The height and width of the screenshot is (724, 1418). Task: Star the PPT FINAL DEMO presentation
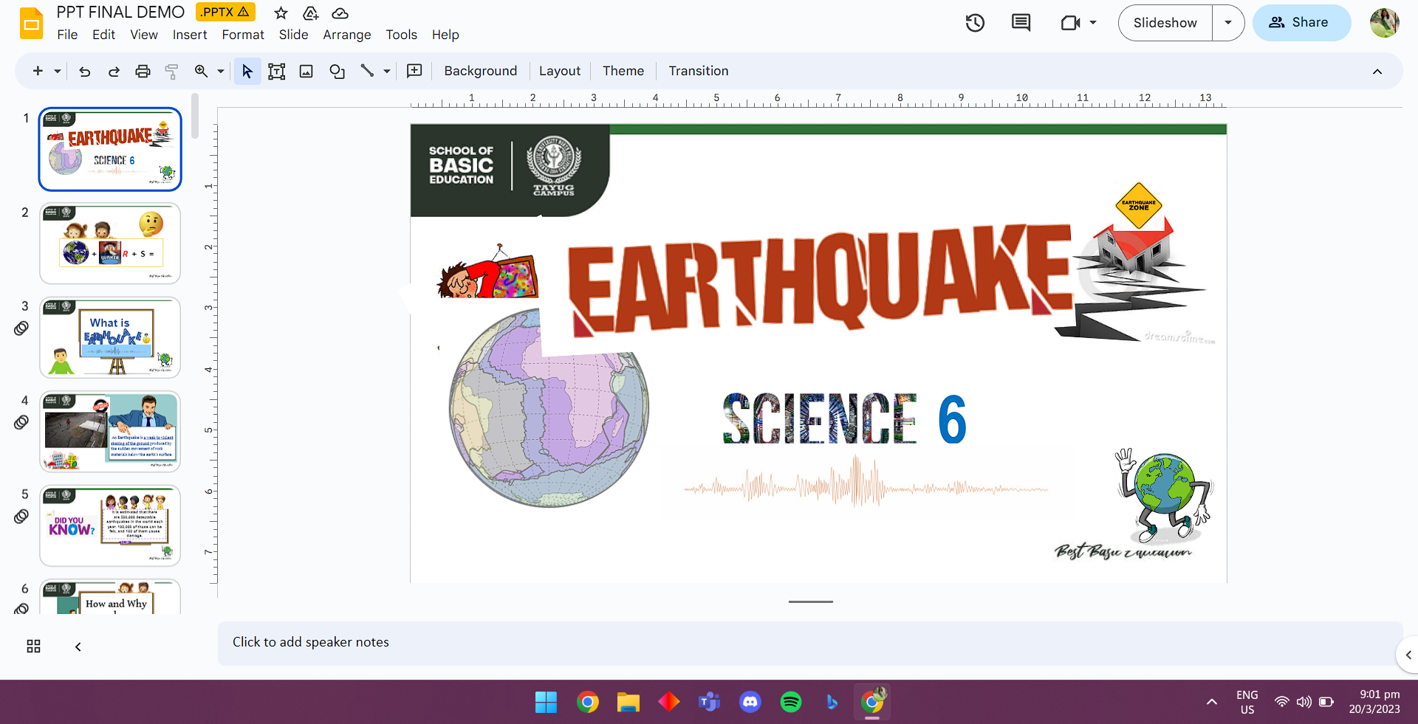click(281, 13)
